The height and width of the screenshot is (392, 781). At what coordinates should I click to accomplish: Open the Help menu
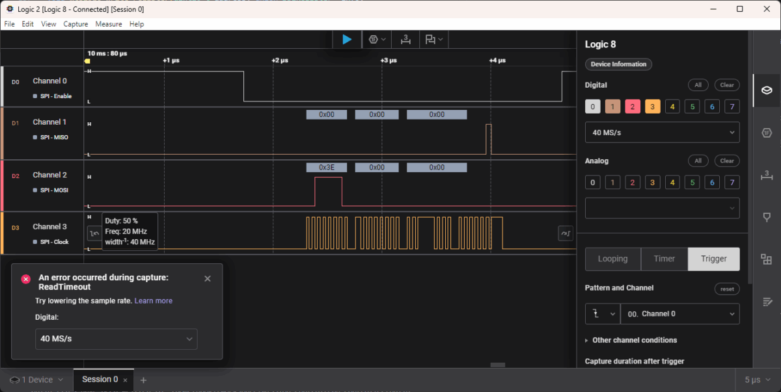point(137,24)
